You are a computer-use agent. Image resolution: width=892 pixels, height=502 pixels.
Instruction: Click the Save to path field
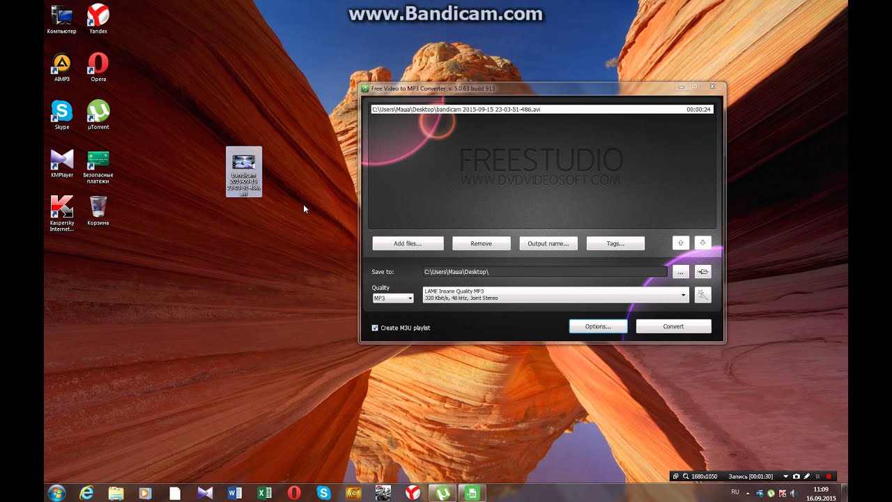coord(544,272)
